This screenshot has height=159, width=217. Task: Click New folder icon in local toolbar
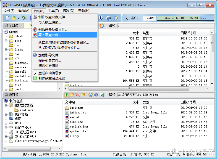click(72, 95)
